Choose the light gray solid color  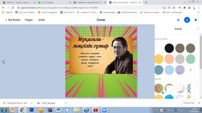tap(180, 59)
